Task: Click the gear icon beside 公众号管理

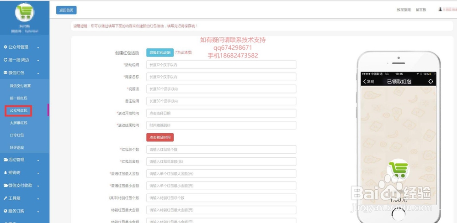Action: click(x=5, y=47)
